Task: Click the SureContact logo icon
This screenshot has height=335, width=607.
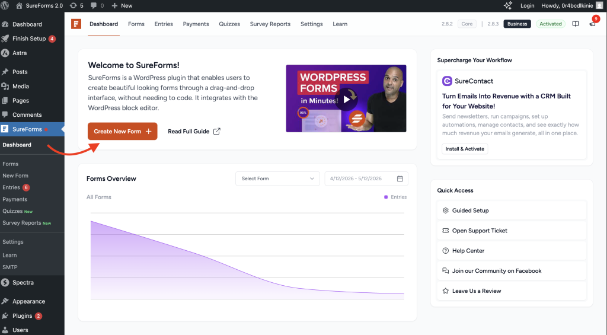Action: tap(447, 81)
